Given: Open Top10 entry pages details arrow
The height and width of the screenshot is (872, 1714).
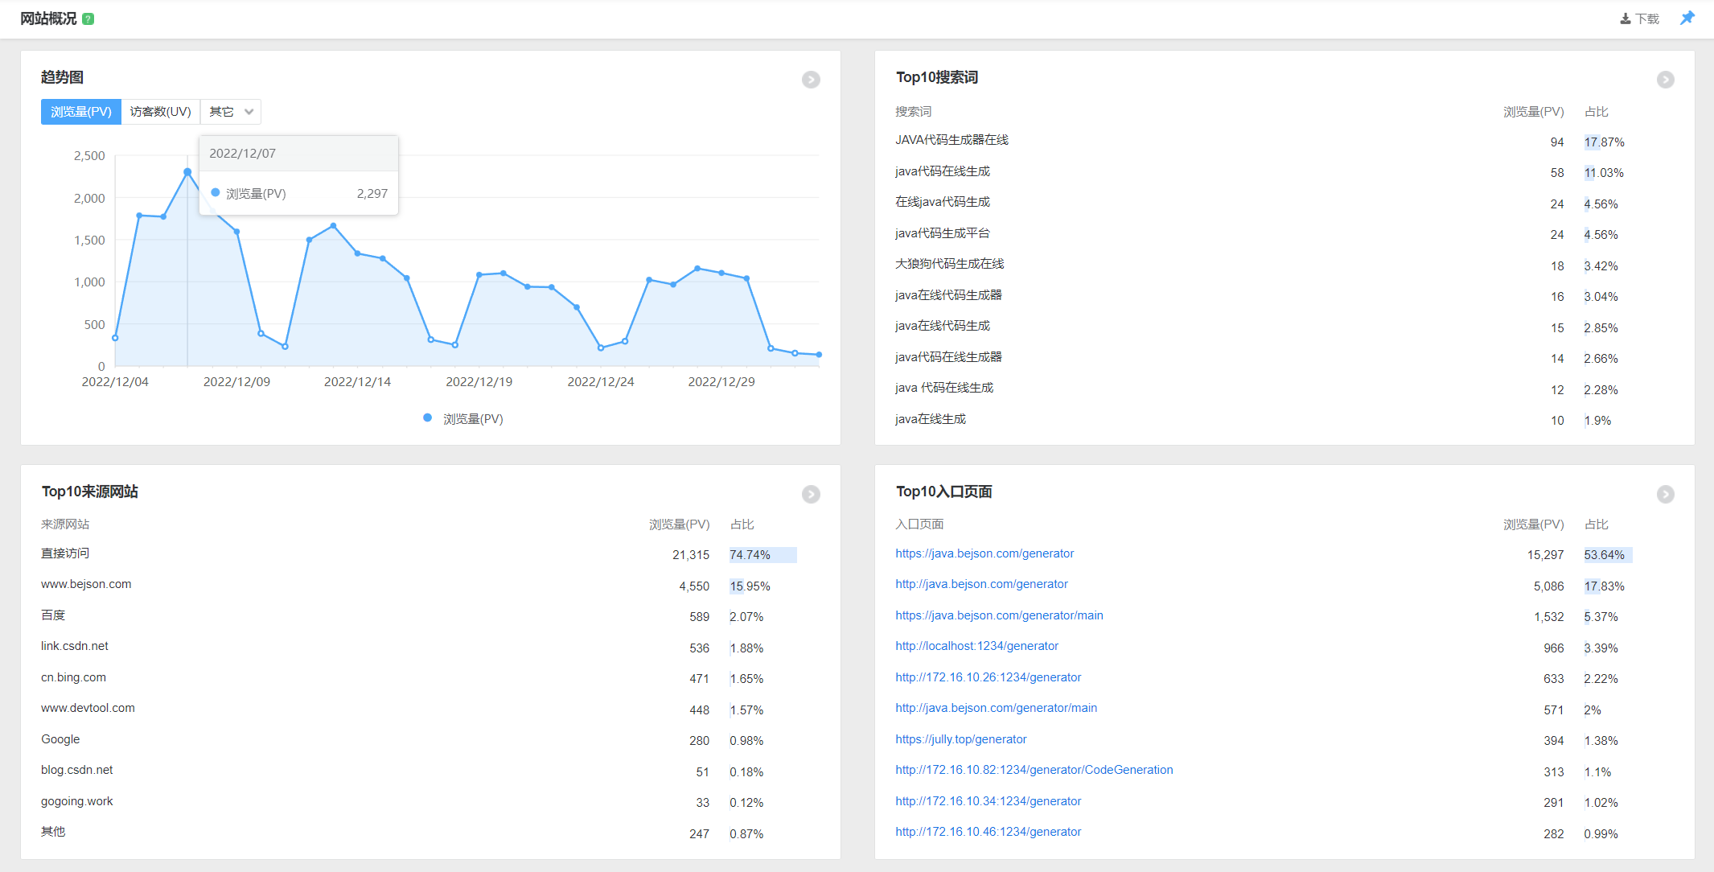Looking at the screenshot, I should 1665,494.
